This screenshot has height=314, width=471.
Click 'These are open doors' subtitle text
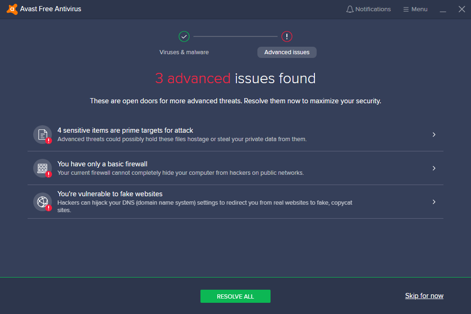(235, 101)
